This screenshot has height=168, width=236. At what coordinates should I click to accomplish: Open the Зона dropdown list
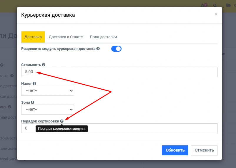pos(48,110)
